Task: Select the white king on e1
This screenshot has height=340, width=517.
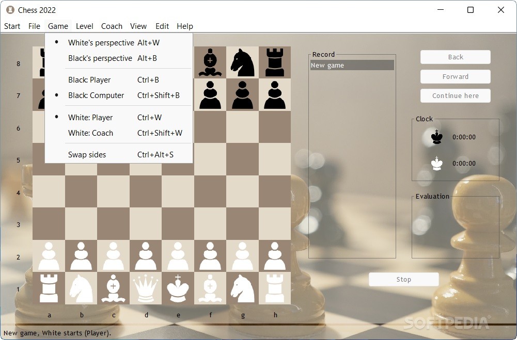Action: coord(178,288)
